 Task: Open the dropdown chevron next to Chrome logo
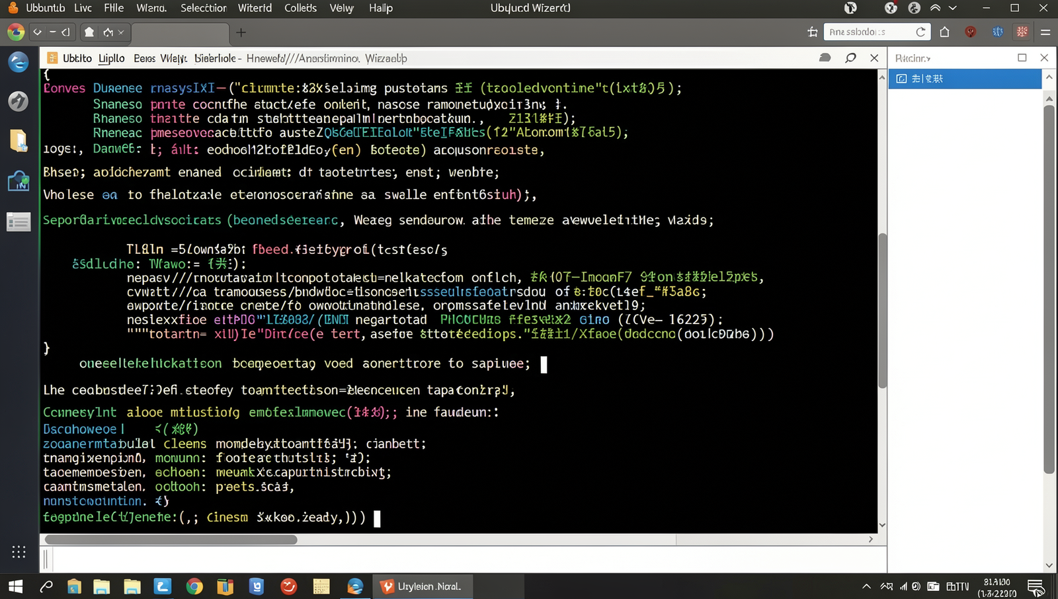click(x=37, y=32)
